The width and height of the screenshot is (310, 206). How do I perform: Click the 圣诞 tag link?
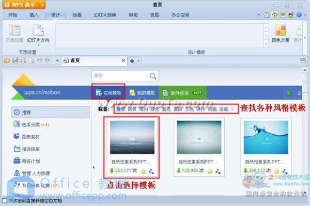[x=224, y=109]
